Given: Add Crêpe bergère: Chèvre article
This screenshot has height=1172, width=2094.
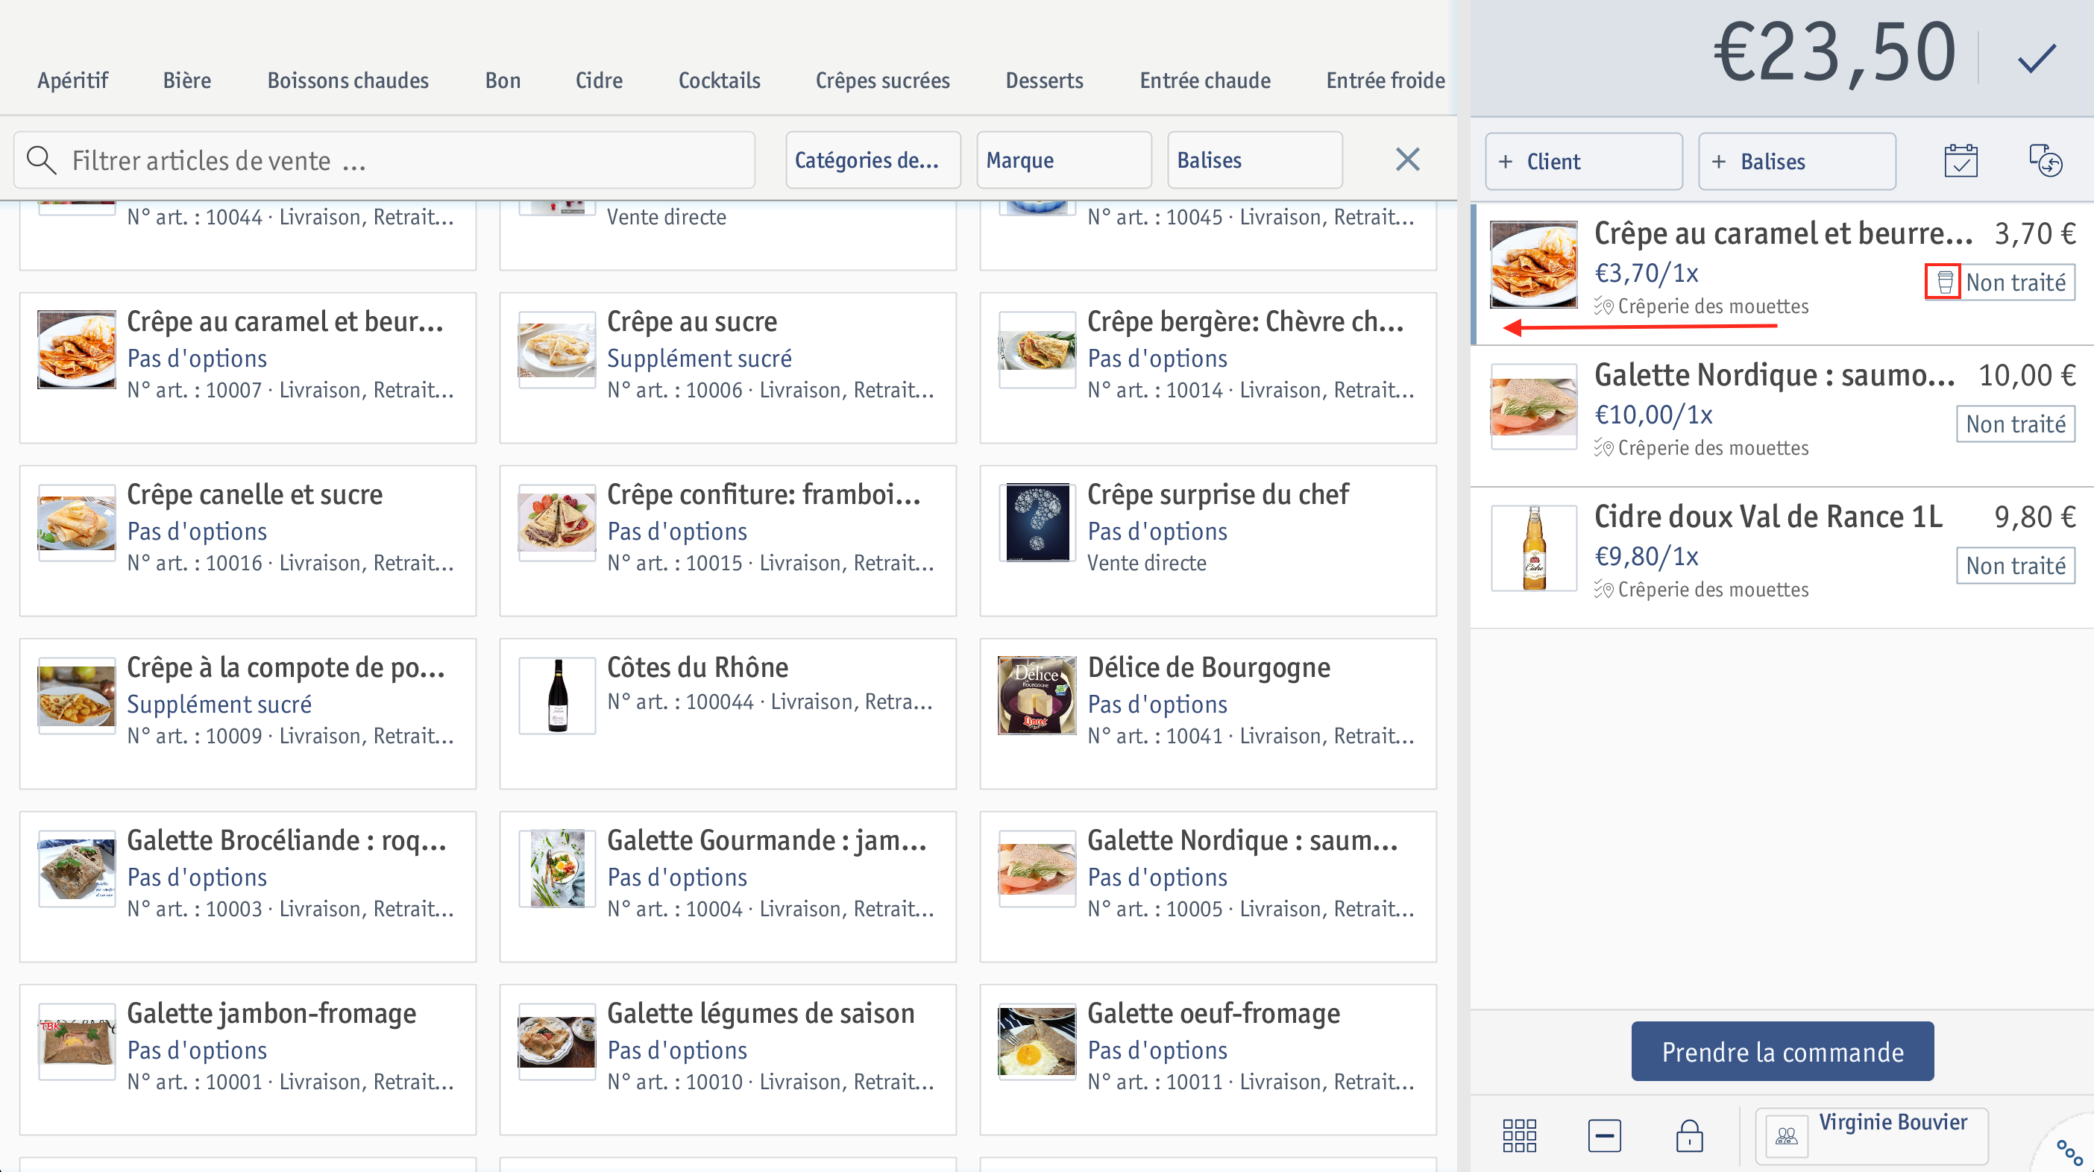Looking at the screenshot, I should 1208,368.
